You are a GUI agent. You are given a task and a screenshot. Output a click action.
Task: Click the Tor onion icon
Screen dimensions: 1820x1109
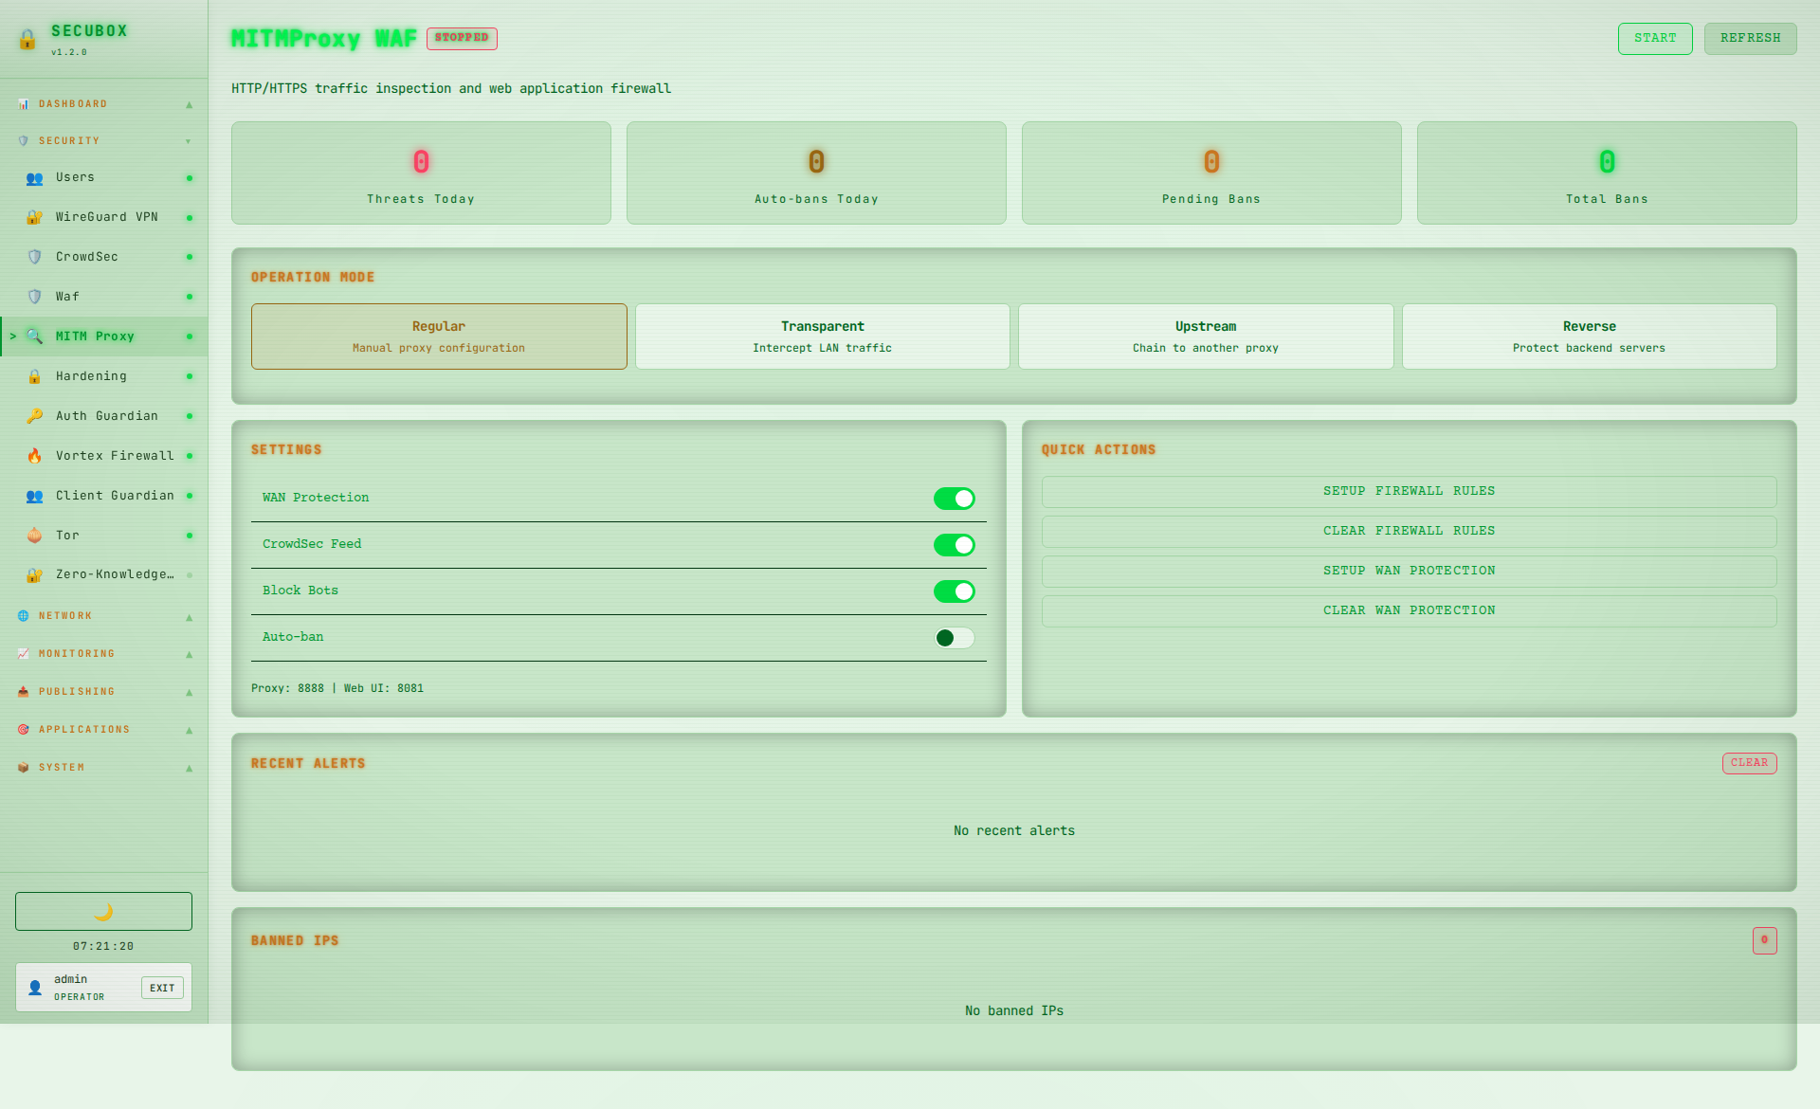34,536
